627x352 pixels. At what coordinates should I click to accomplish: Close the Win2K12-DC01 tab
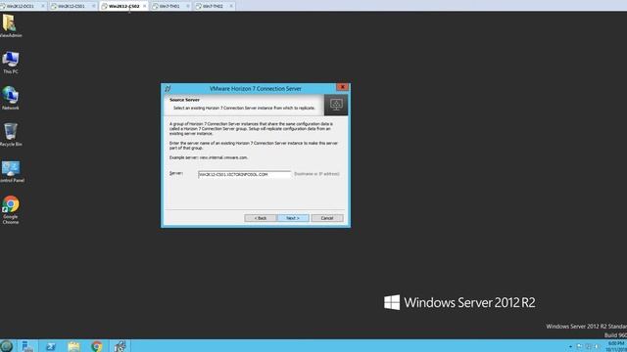click(x=43, y=6)
